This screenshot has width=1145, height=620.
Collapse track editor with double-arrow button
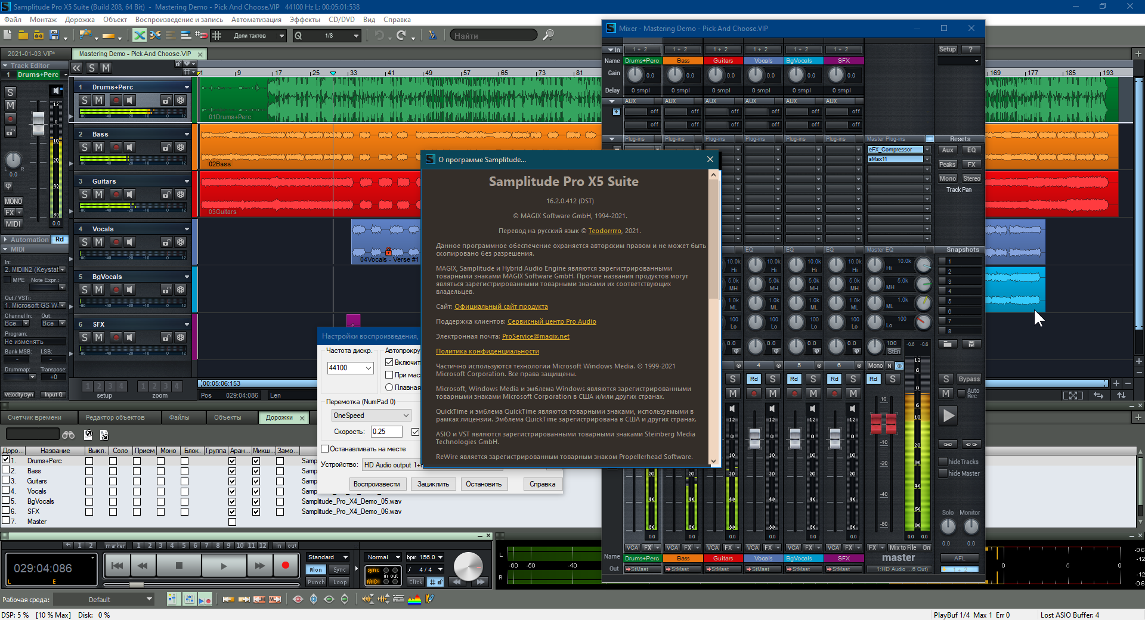point(77,68)
